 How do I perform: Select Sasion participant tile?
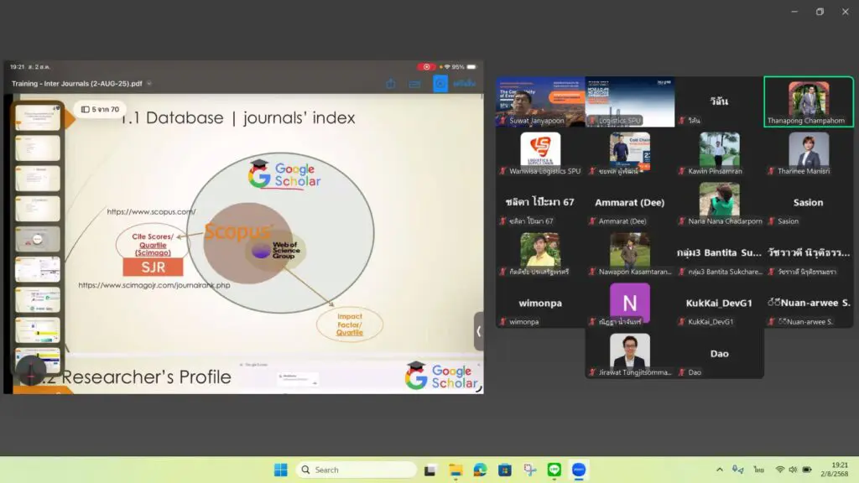(809, 203)
